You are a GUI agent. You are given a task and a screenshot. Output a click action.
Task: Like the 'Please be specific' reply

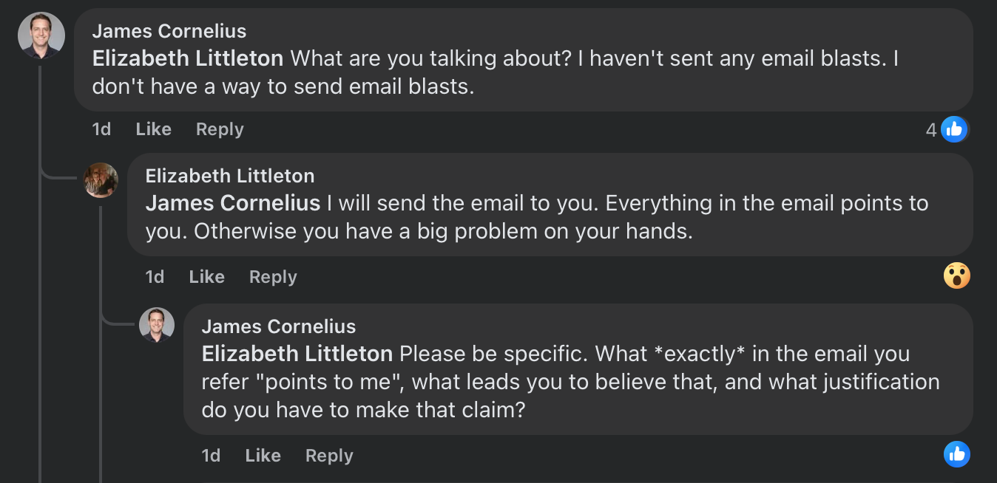(x=263, y=456)
